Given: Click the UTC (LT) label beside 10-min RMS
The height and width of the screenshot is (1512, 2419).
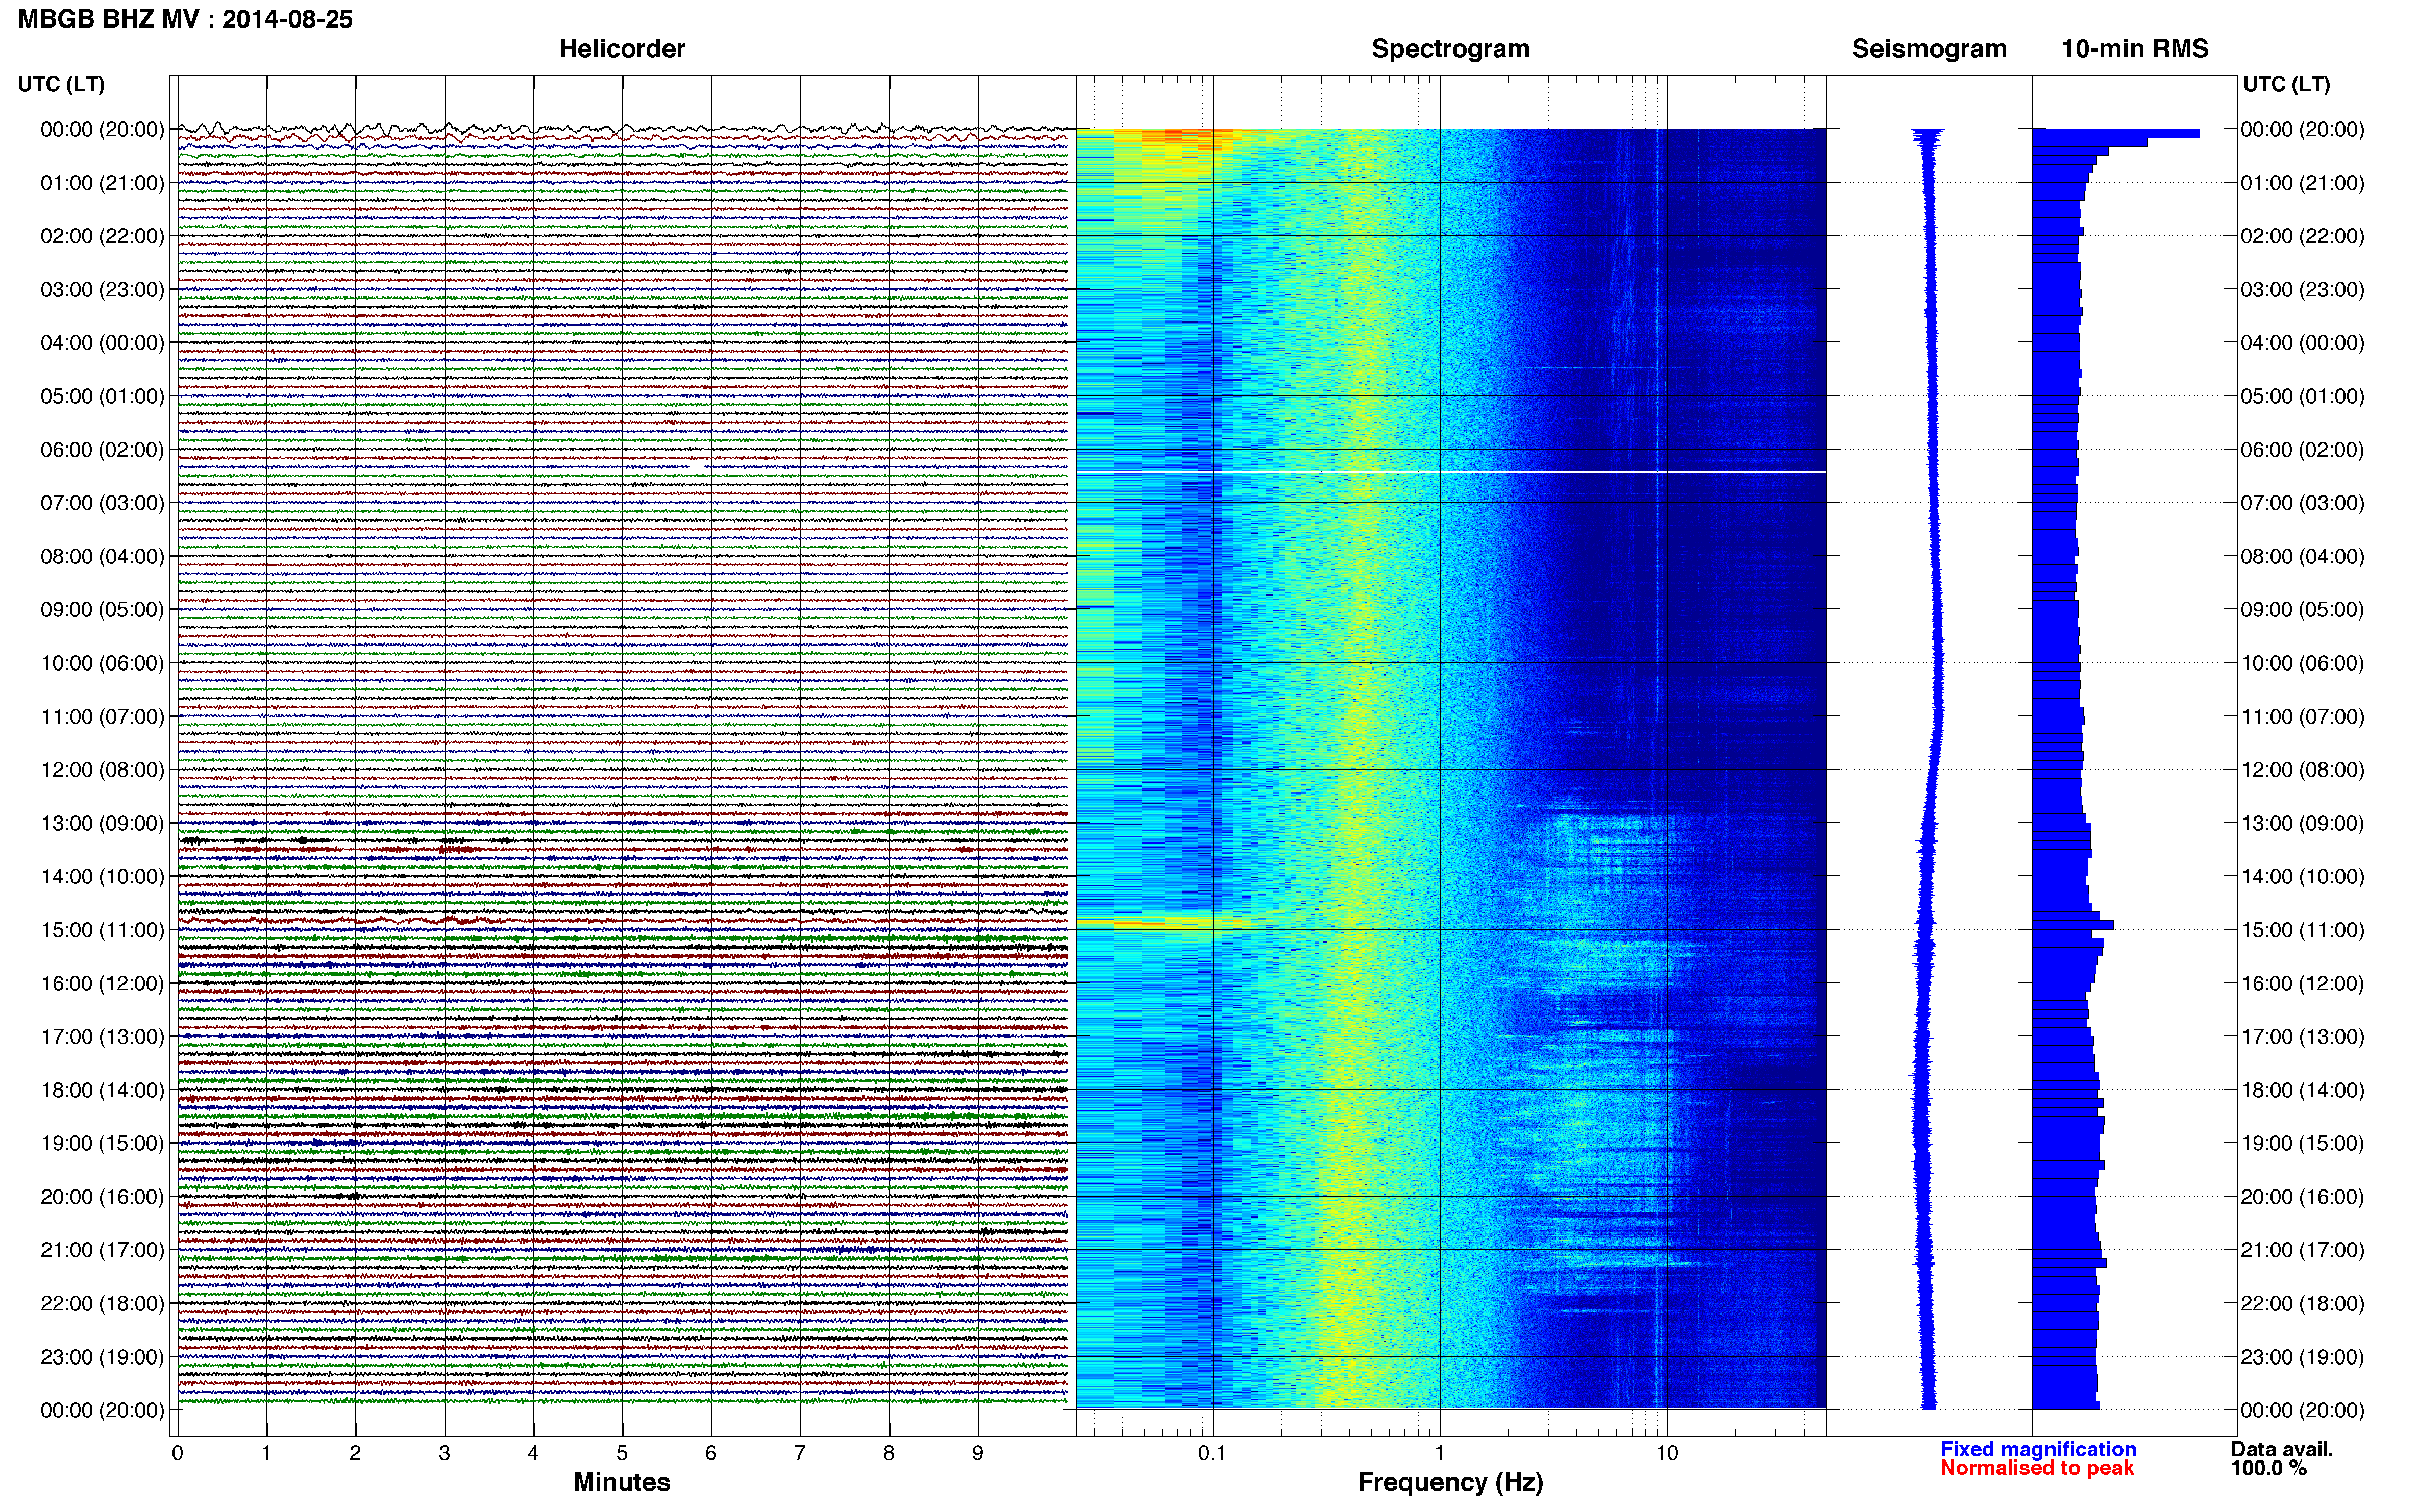Looking at the screenshot, I should (x=2286, y=84).
